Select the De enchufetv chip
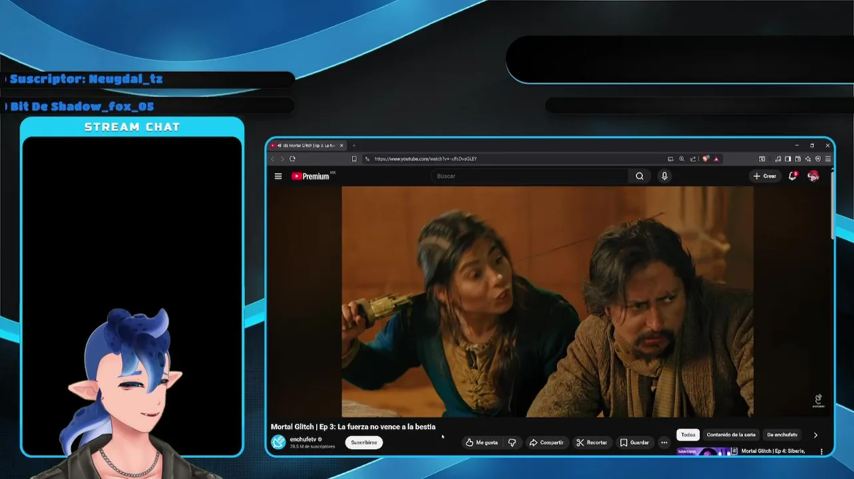854x479 pixels. pos(782,434)
